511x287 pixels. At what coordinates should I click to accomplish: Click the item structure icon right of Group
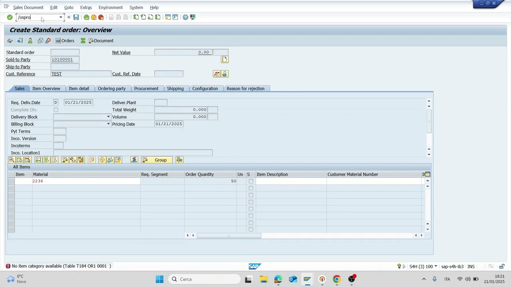pos(179,160)
